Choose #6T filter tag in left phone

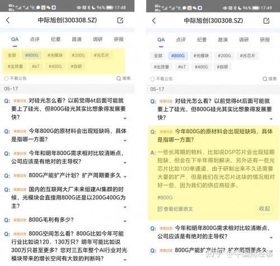pyautogui.click(x=36, y=67)
